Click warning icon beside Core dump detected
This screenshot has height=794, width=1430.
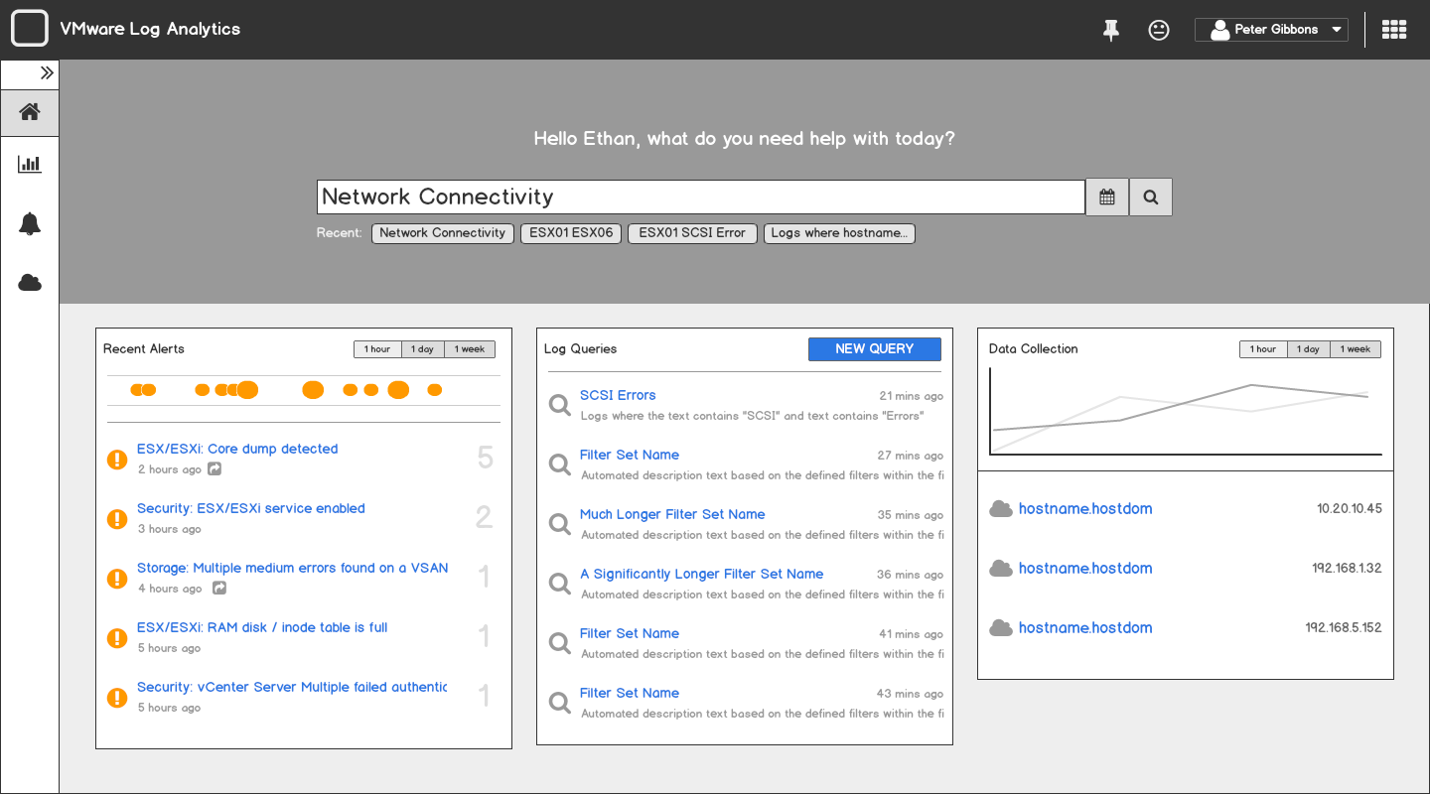pos(117,460)
